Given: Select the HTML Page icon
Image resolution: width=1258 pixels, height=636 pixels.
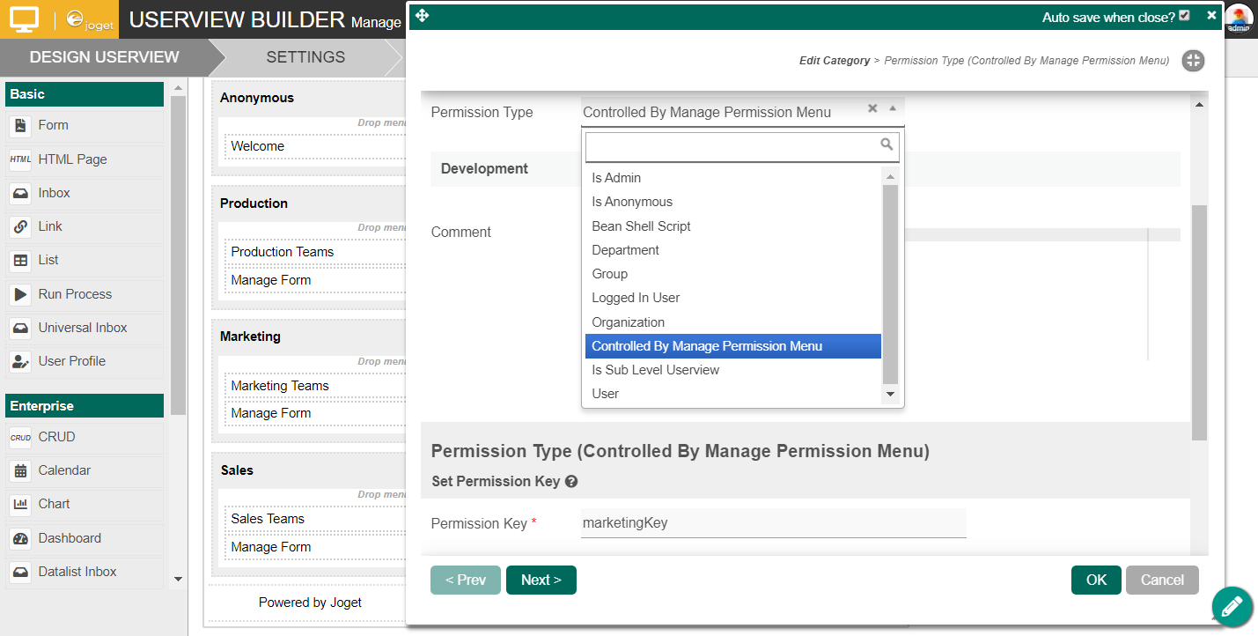Looking at the screenshot, I should (x=20, y=159).
